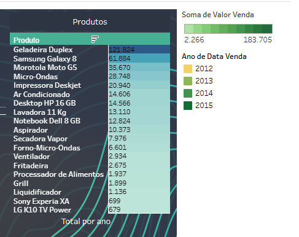Click the Produtos table title
This screenshot has width=299, height=237.
[90, 21]
